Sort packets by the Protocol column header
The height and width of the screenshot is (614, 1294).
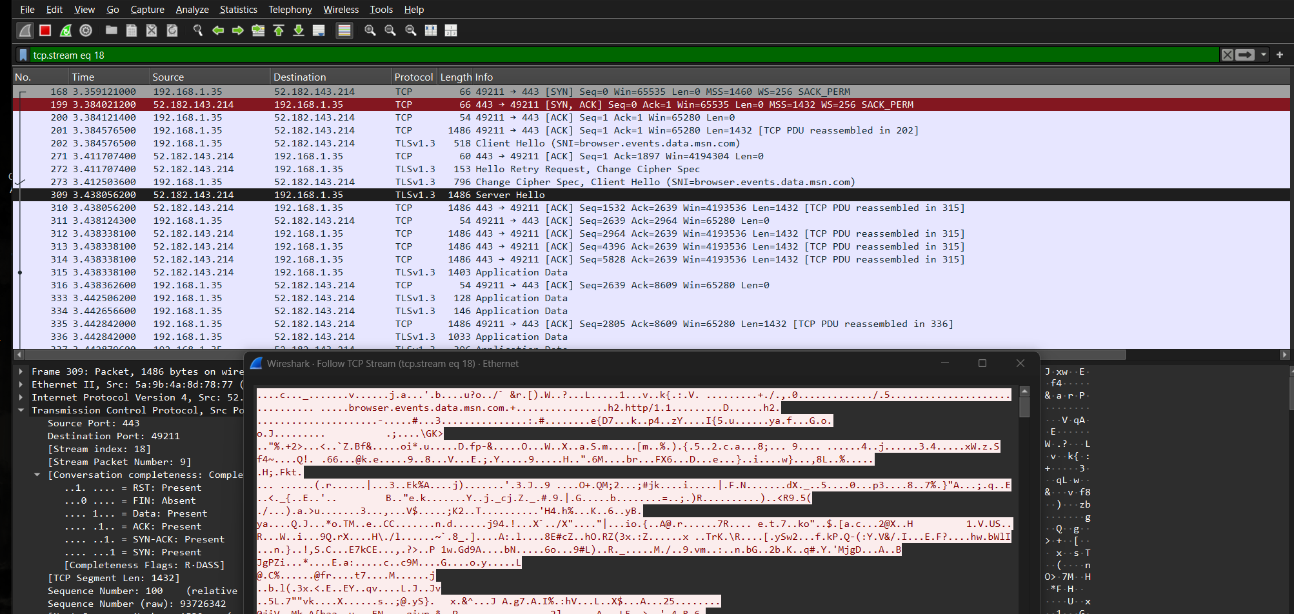coord(414,77)
